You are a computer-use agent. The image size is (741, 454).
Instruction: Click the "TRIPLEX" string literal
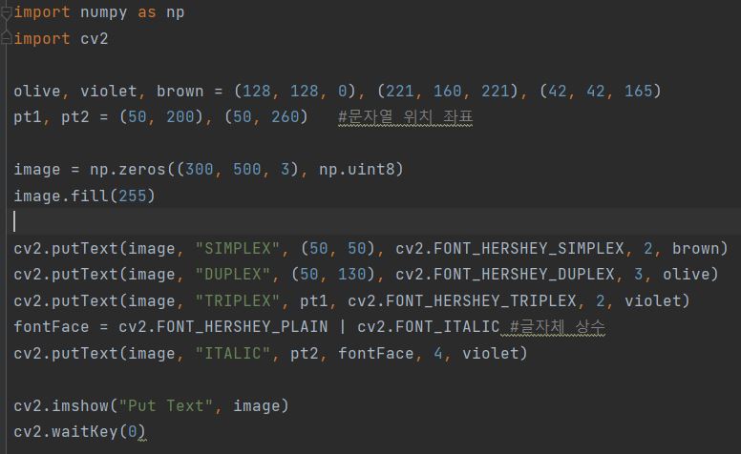pos(237,300)
